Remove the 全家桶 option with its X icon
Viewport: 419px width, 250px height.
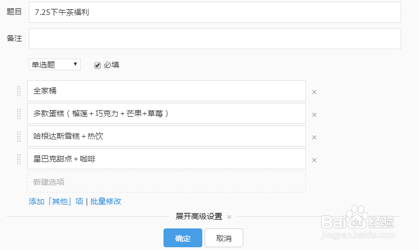pyautogui.click(x=314, y=92)
